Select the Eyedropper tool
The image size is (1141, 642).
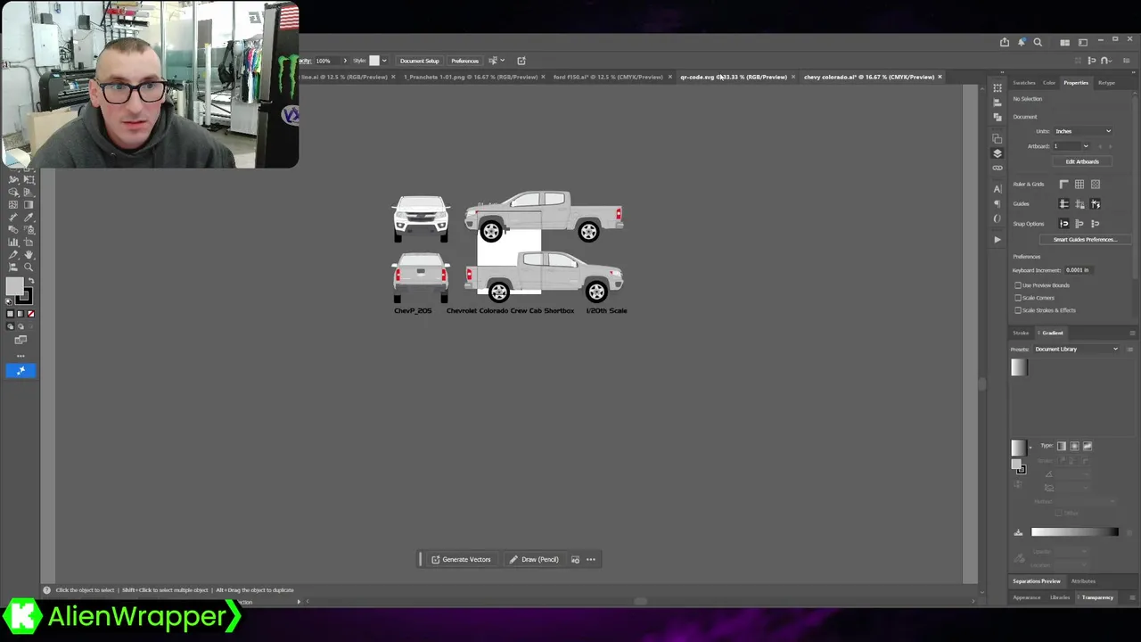(x=29, y=217)
